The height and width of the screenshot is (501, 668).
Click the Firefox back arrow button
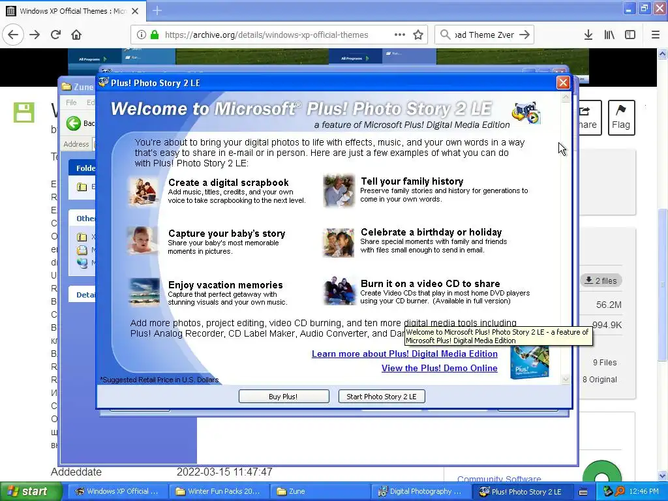click(13, 35)
